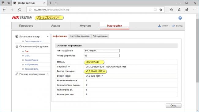Click the browser address bar URL

pyautogui.click(x=51, y=10)
